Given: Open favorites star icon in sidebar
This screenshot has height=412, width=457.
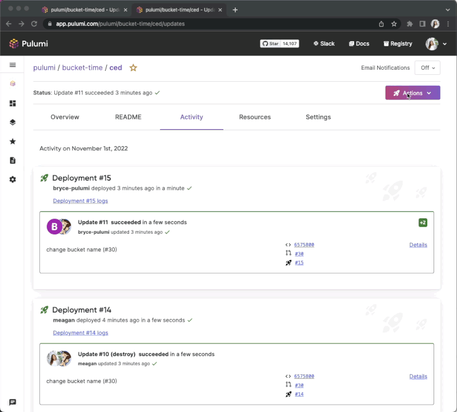Looking at the screenshot, I should point(13,141).
